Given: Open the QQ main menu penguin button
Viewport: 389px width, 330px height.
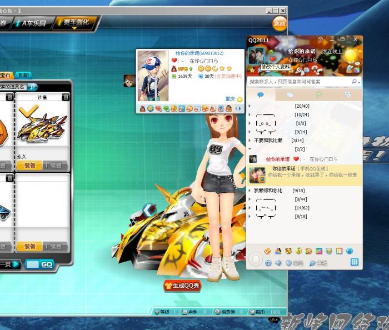Looking at the screenshot, I should click(x=255, y=259).
